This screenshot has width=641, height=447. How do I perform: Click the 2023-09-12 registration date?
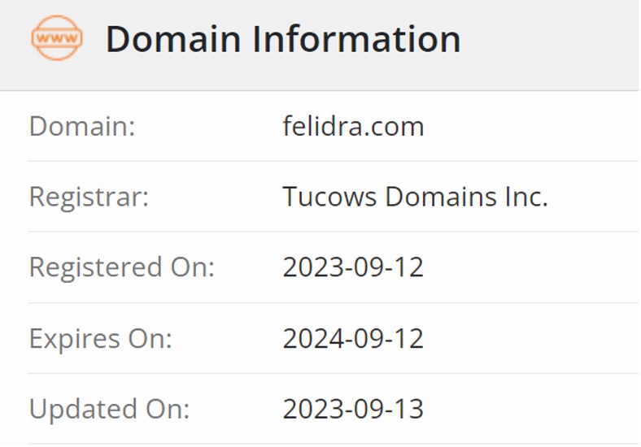(x=353, y=267)
